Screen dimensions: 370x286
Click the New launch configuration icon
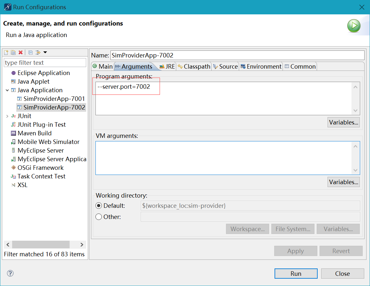6,52
